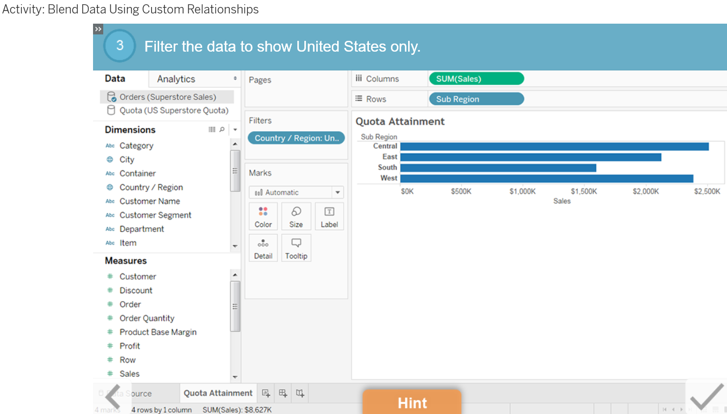Click the Dimensions list scroll-down arrow
Screen dimensions: 727x414
coord(235,246)
